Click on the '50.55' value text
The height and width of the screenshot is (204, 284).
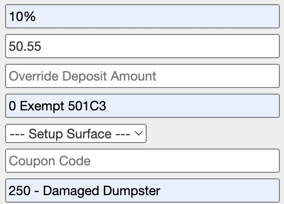25,47
